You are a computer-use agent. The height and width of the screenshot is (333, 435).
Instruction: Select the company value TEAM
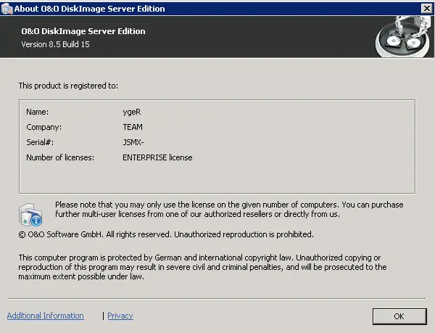tap(133, 127)
